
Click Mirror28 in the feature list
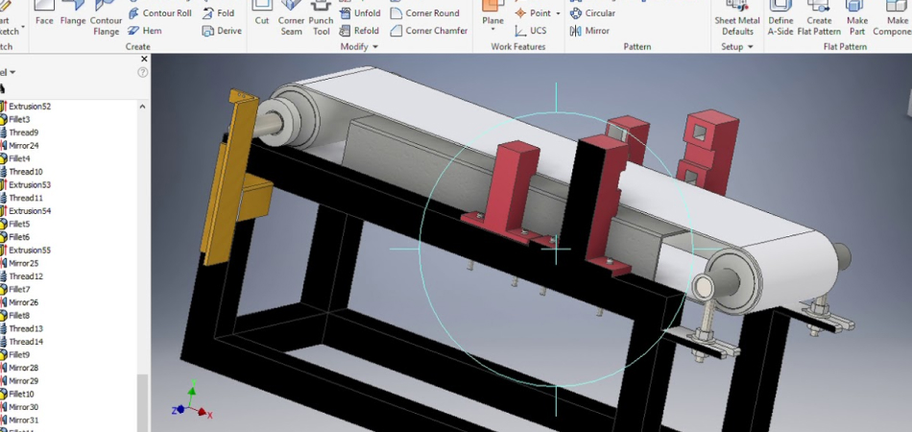[24, 368]
